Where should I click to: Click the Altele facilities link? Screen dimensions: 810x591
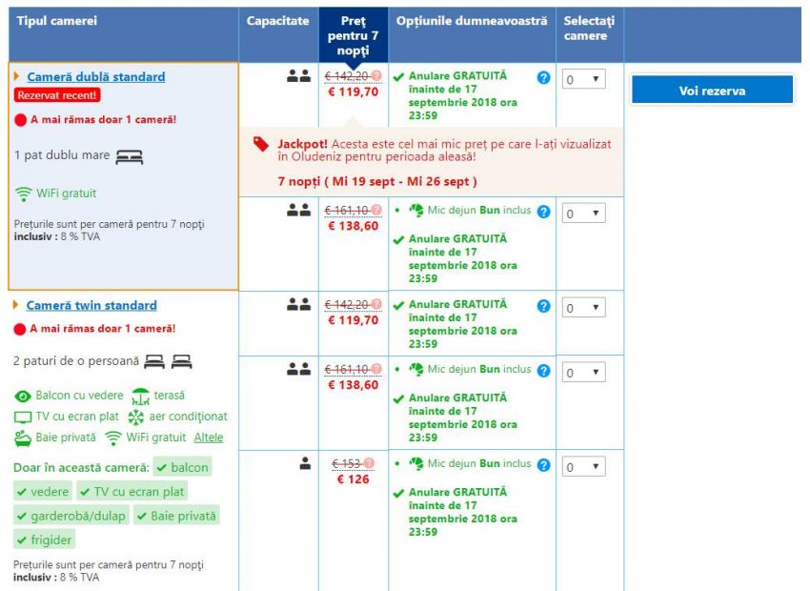209,438
